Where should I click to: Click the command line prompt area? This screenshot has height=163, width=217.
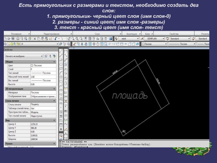click(135, 144)
